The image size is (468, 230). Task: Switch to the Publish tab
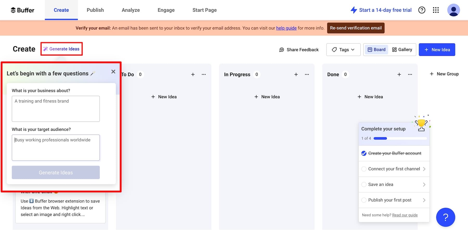coord(95,10)
